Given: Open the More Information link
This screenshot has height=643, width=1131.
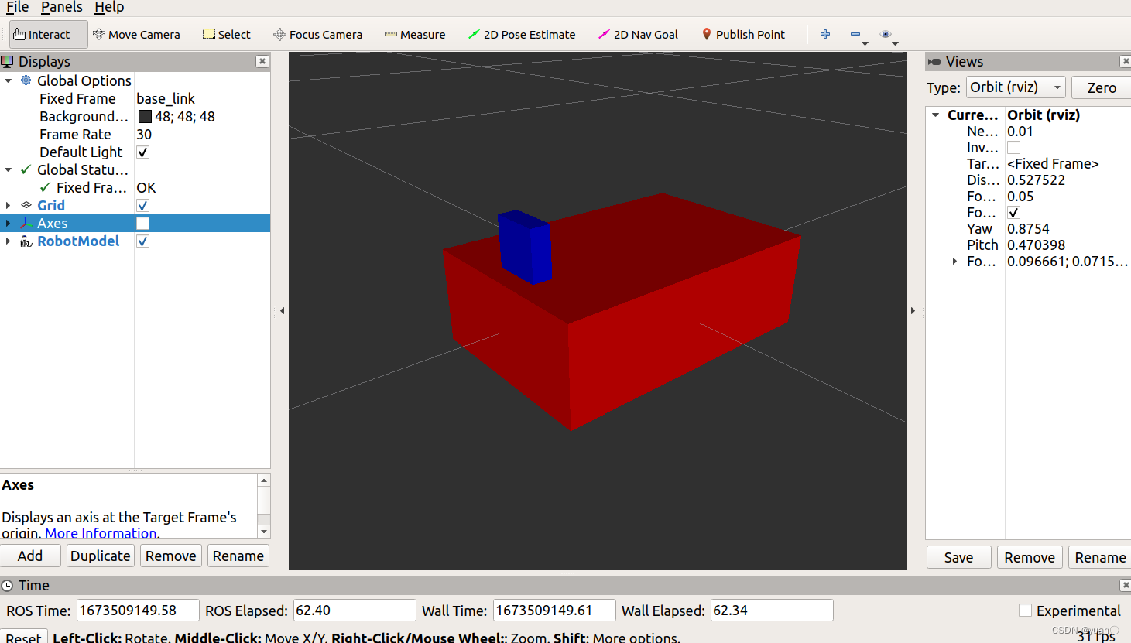Looking at the screenshot, I should (101, 533).
